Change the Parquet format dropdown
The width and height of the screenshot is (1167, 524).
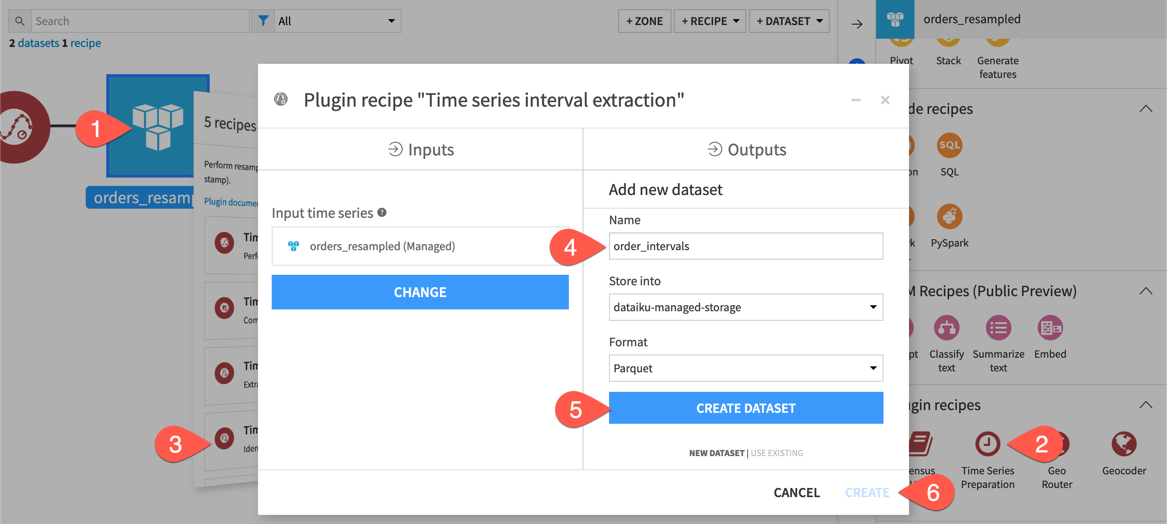[746, 368]
